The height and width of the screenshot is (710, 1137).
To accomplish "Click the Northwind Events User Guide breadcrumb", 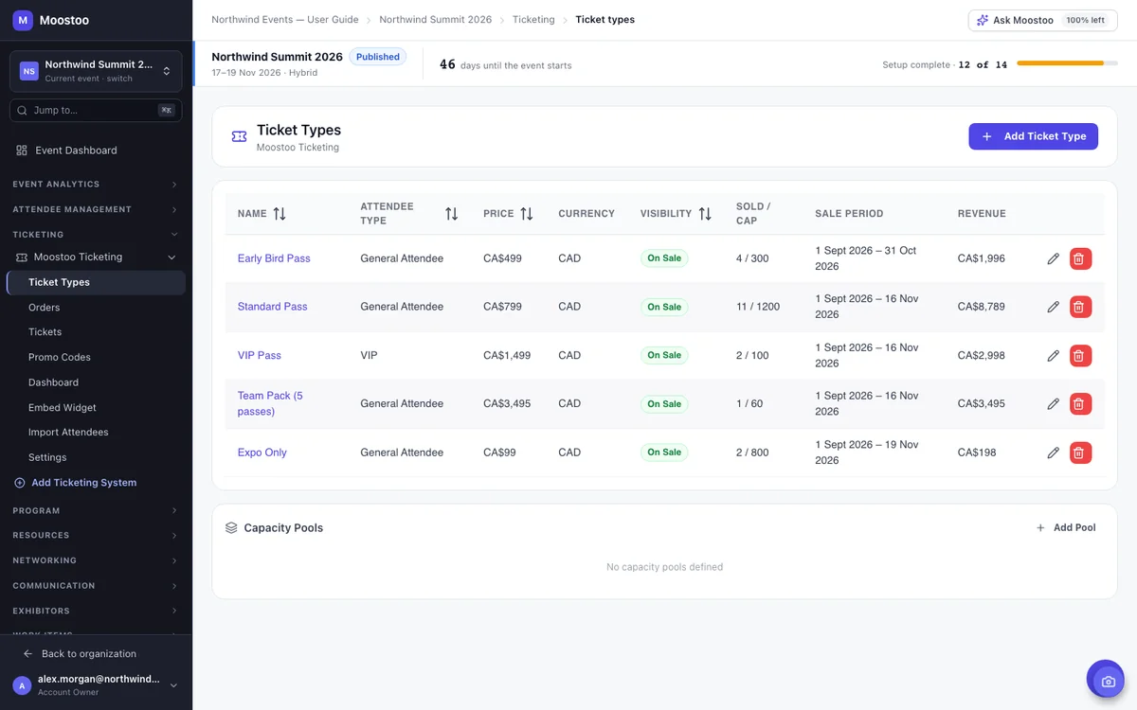I will click(285, 20).
